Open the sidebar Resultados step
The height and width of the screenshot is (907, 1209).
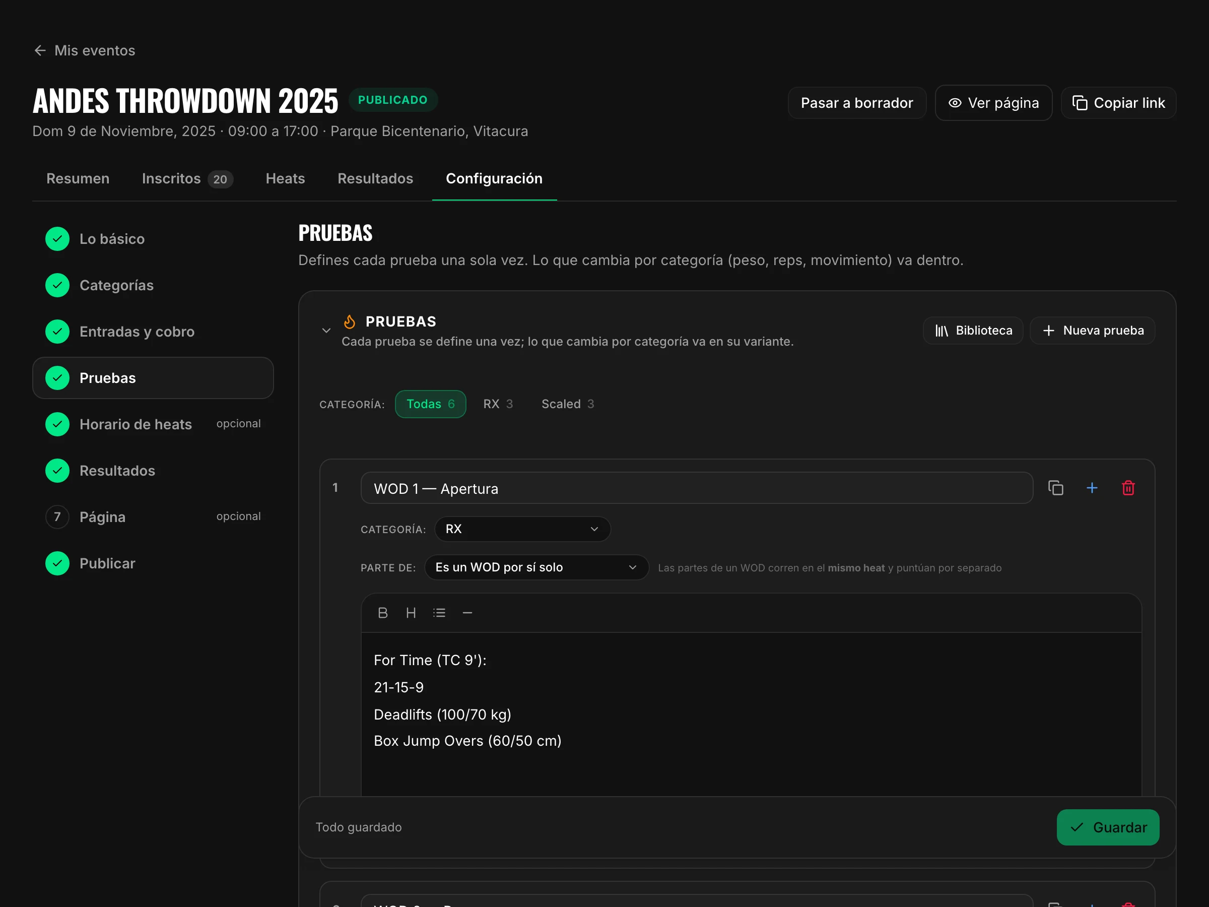pos(153,471)
